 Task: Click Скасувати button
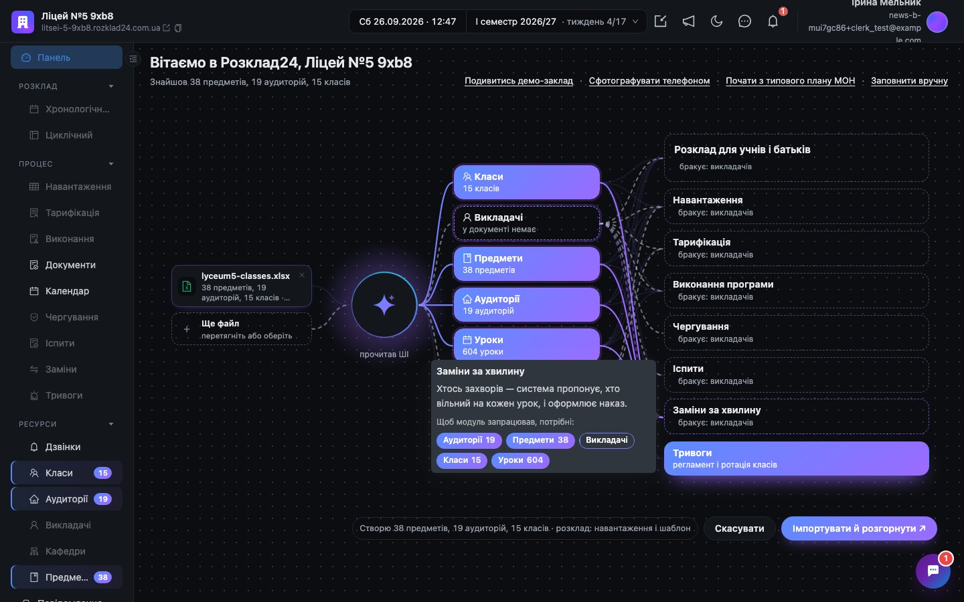coord(739,528)
